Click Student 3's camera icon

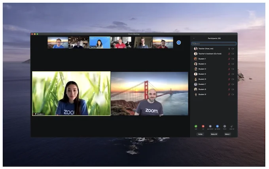tap(233, 69)
